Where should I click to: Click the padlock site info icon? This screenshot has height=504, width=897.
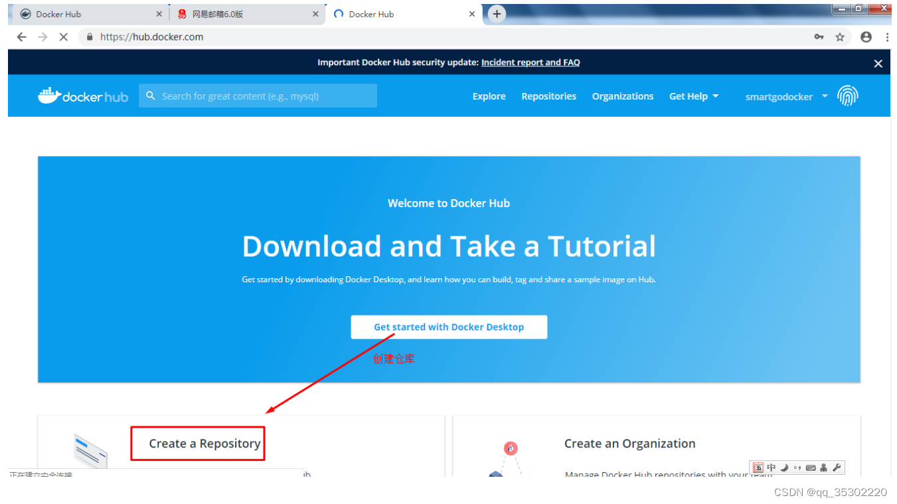(x=90, y=37)
